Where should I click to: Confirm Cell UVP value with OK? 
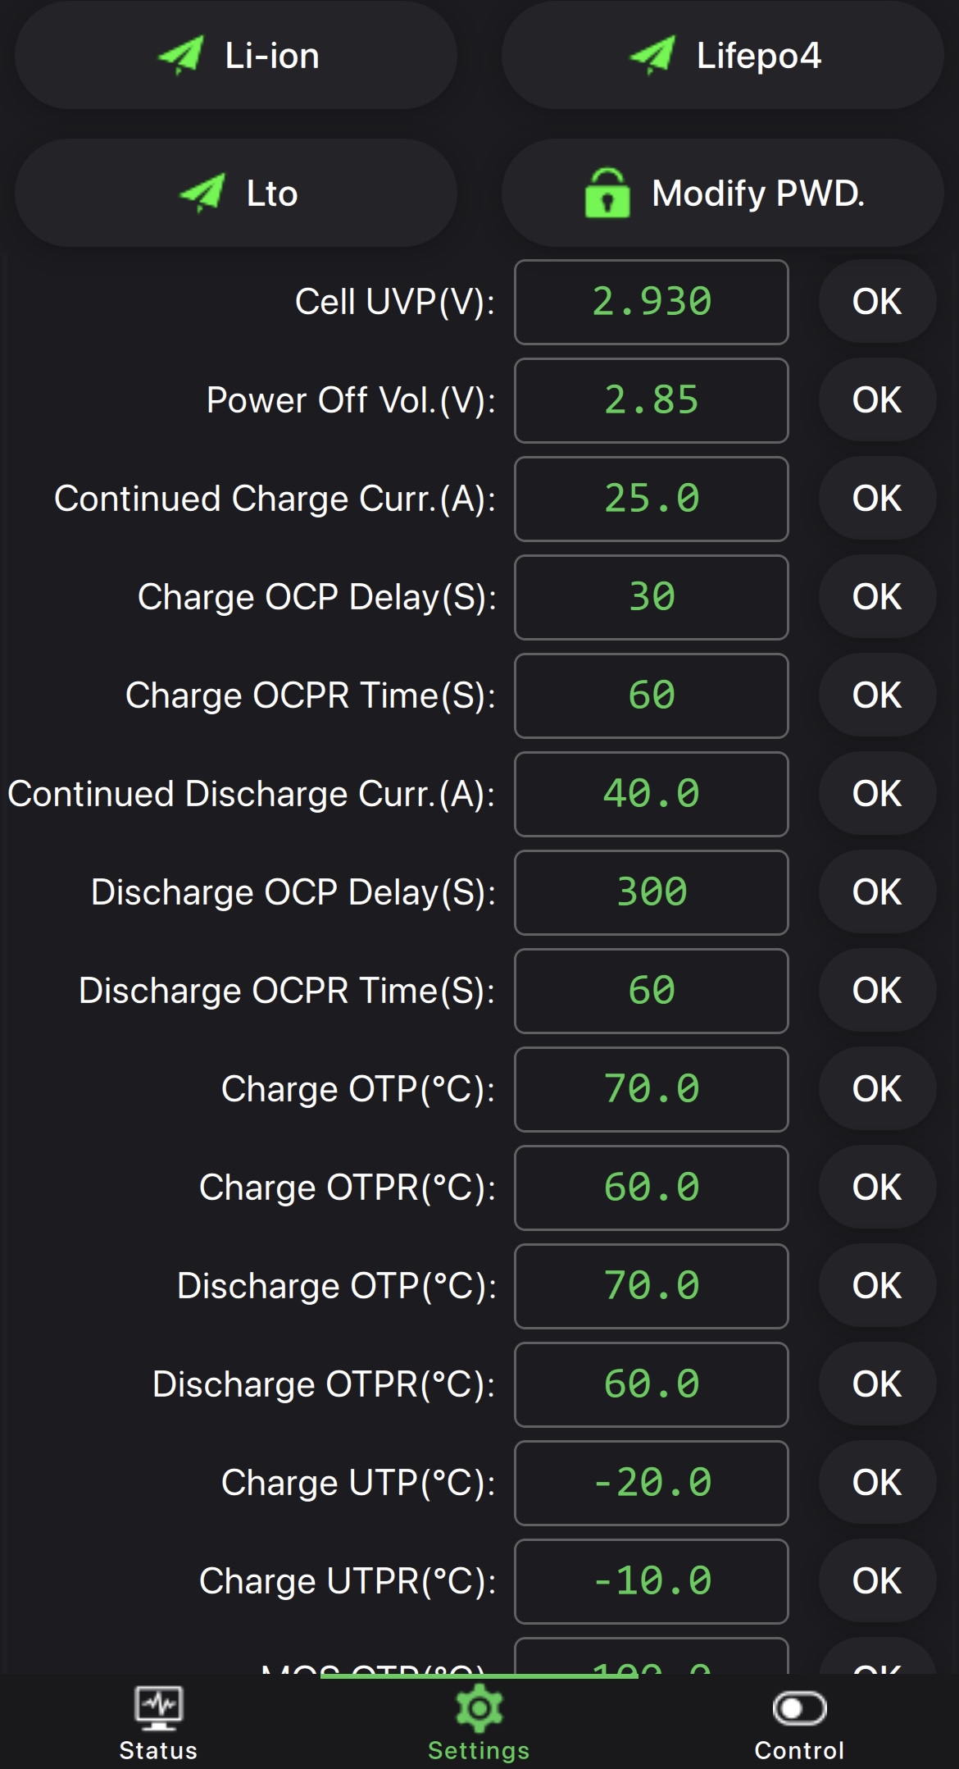click(877, 302)
